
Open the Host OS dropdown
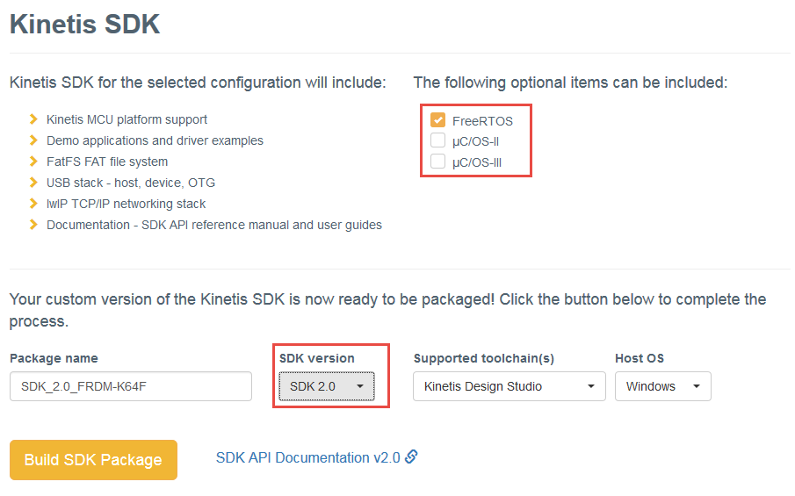[662, 386]
